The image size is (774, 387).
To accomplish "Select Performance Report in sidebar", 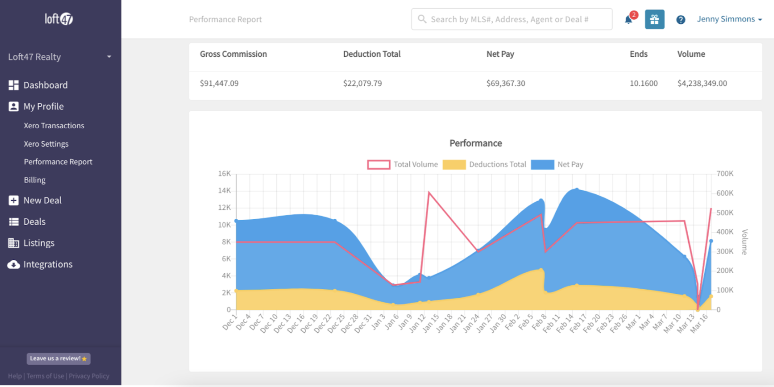I will 58,162.
